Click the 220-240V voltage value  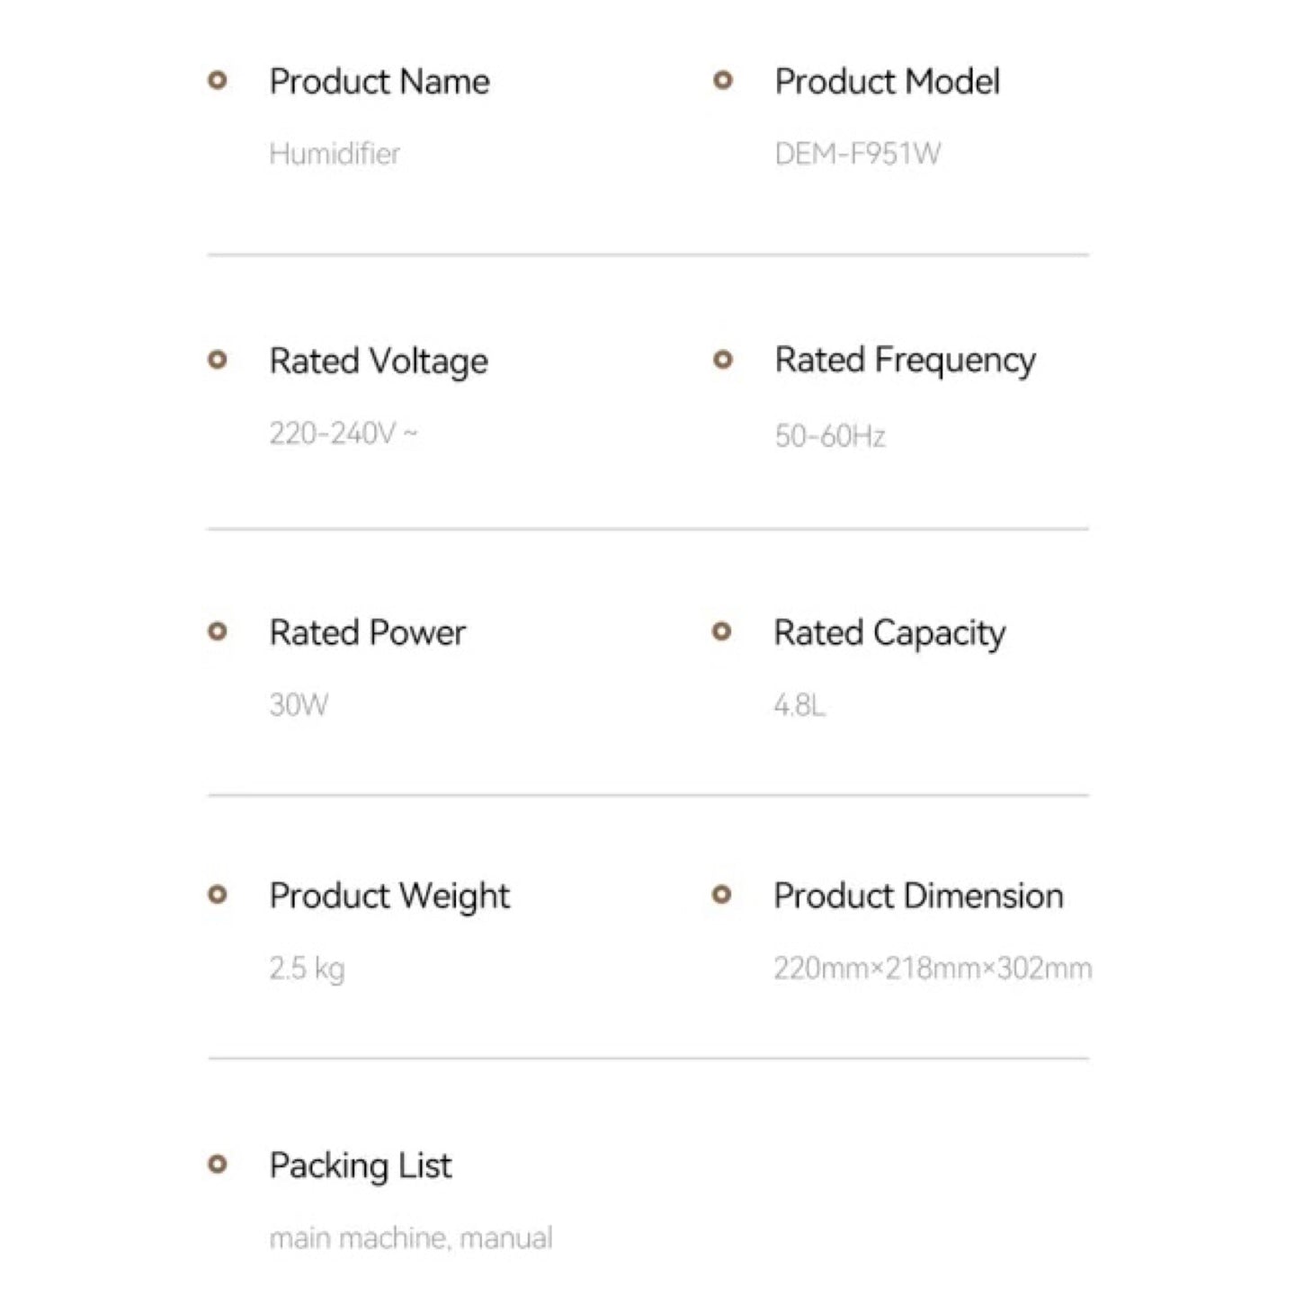[x=343, y=434]
